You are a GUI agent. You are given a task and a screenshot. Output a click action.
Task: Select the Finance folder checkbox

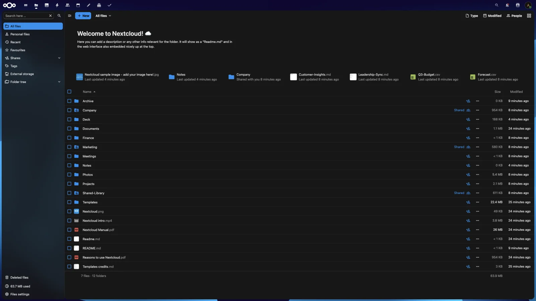point(69,138)
